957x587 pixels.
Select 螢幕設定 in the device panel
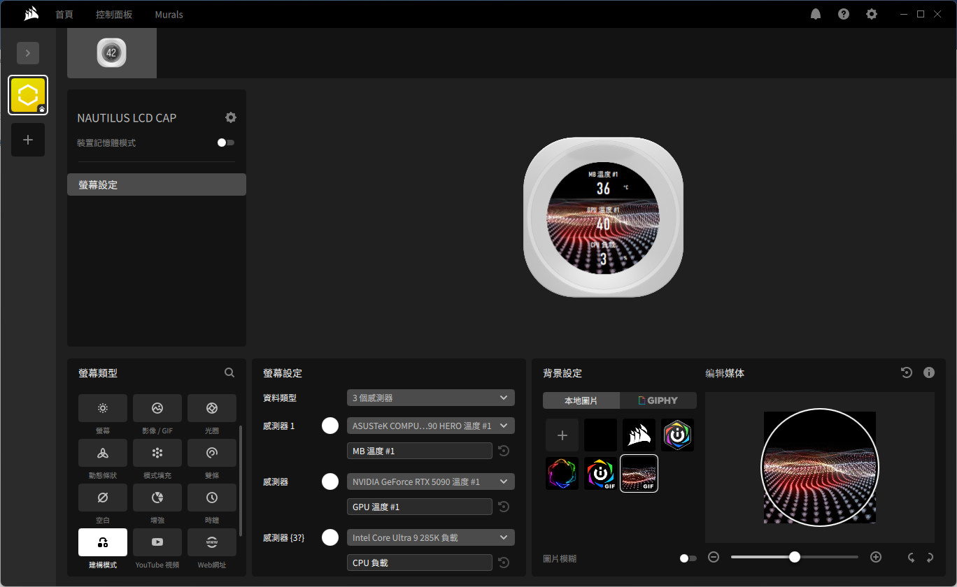coord(157,184)
